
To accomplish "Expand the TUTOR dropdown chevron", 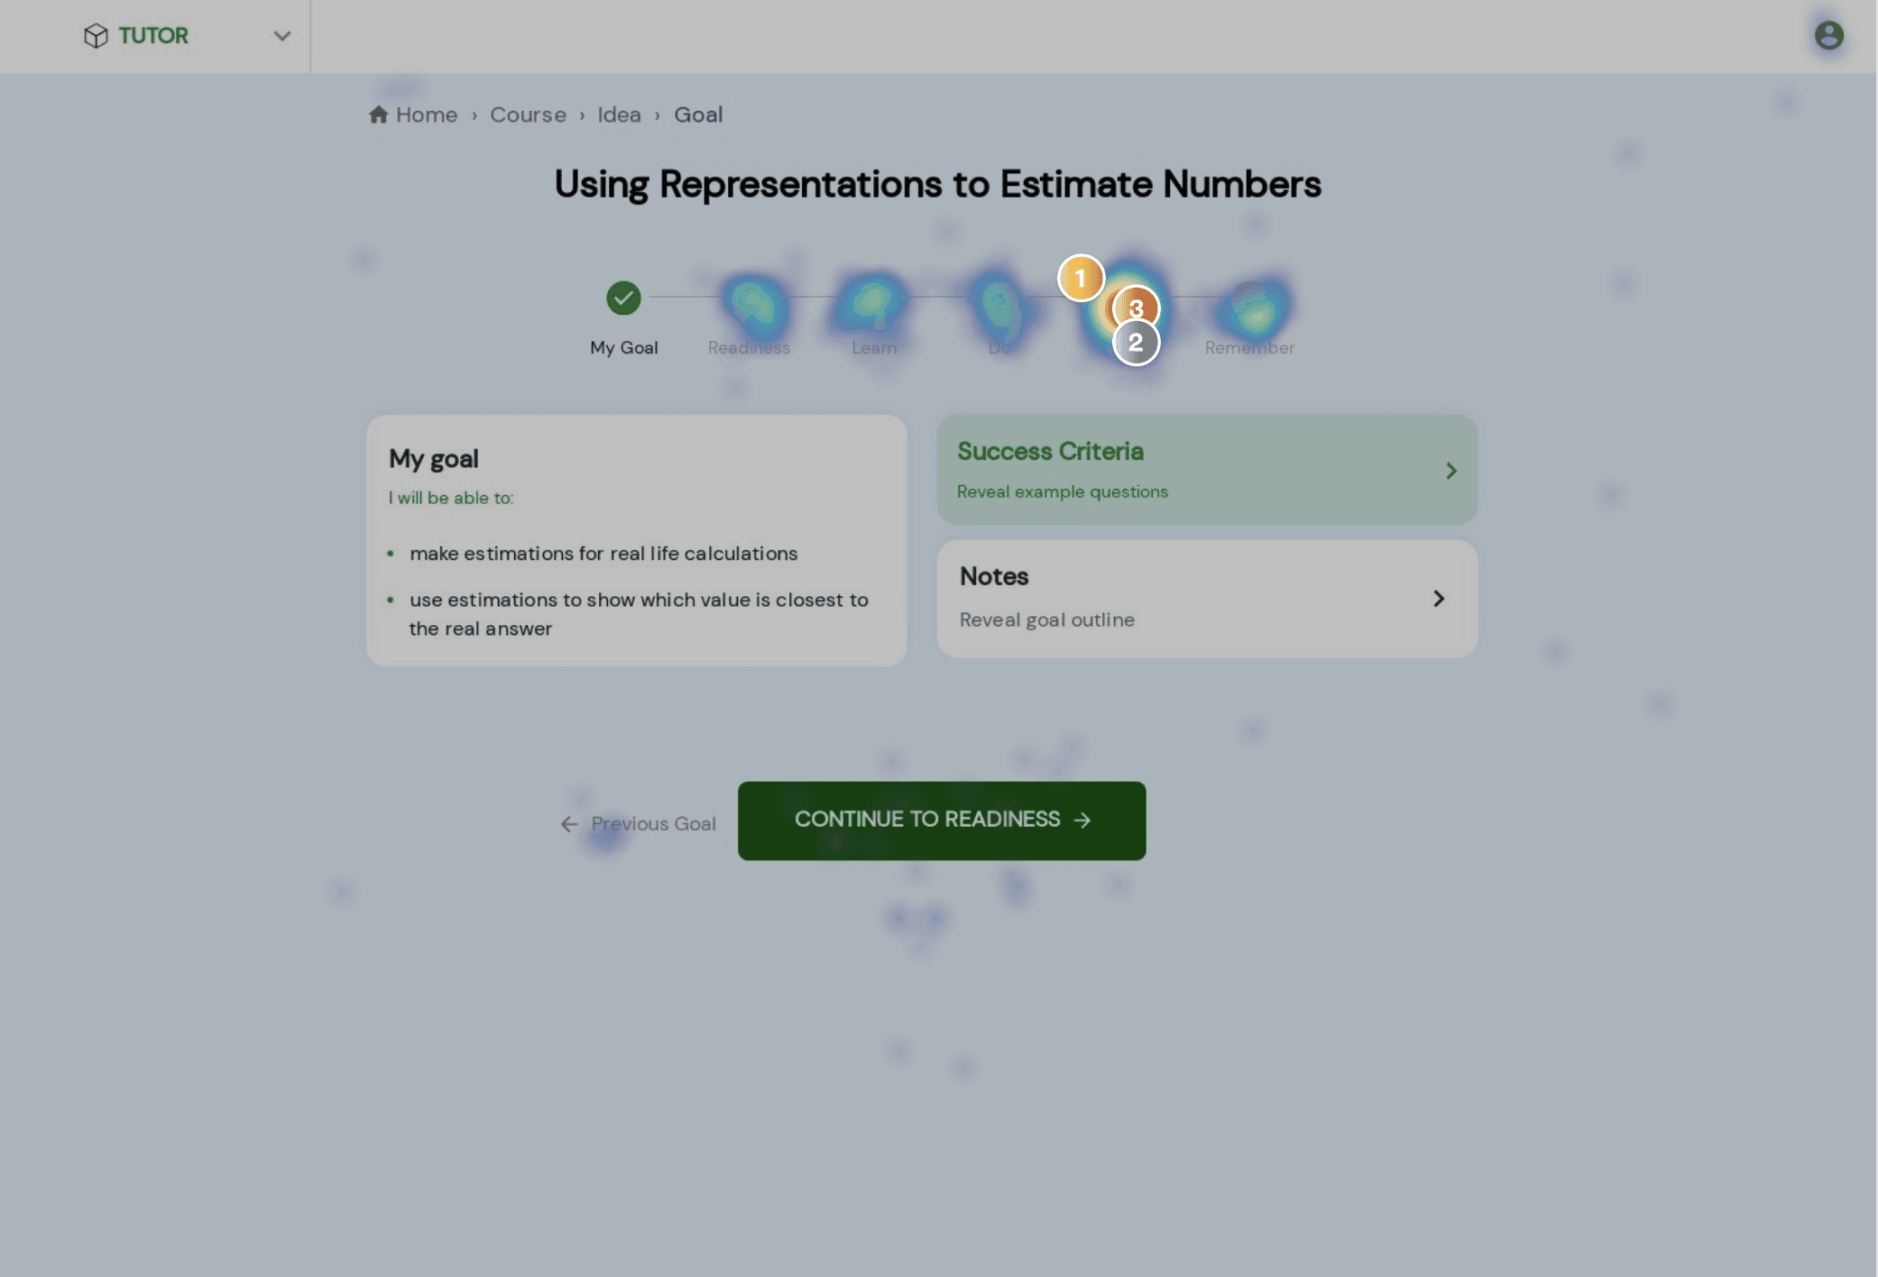I will coord(282,36).
